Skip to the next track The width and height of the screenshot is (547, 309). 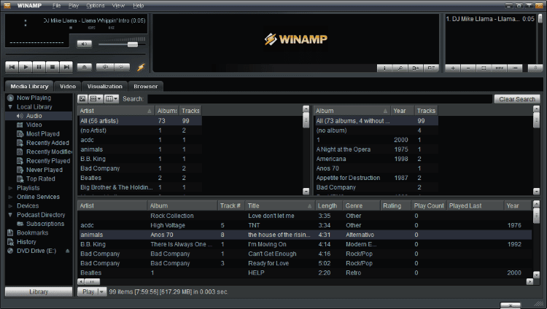point(66,66)
